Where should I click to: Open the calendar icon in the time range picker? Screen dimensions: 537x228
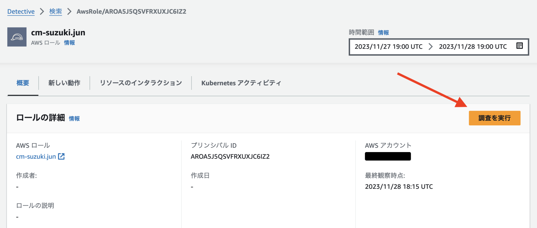click(x=519, y=46)
